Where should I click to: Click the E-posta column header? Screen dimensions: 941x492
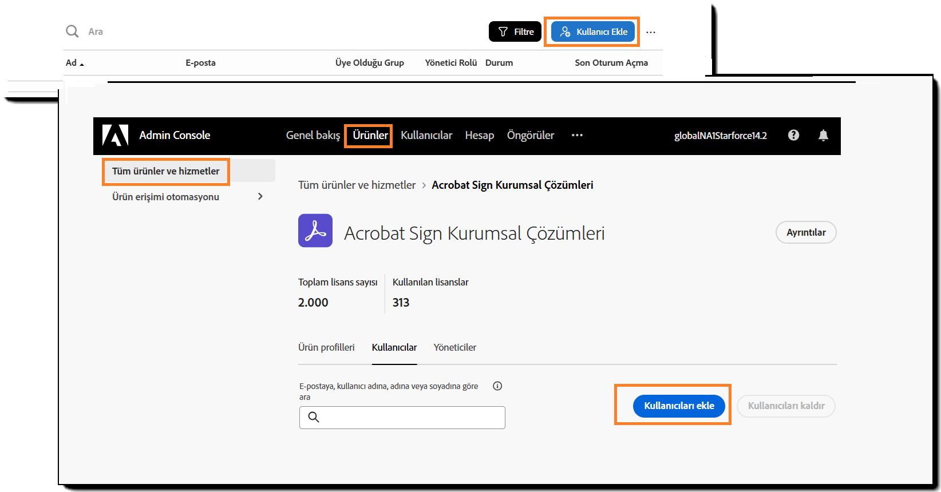pos(200,63)
